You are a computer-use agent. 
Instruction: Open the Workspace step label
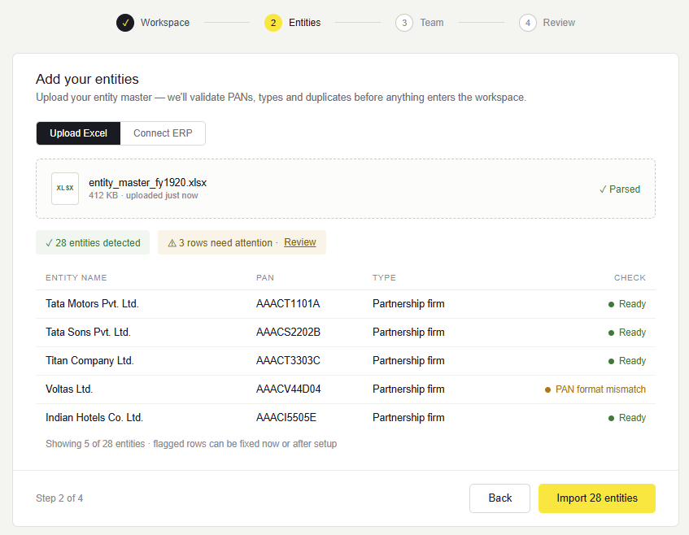(165, 23)
